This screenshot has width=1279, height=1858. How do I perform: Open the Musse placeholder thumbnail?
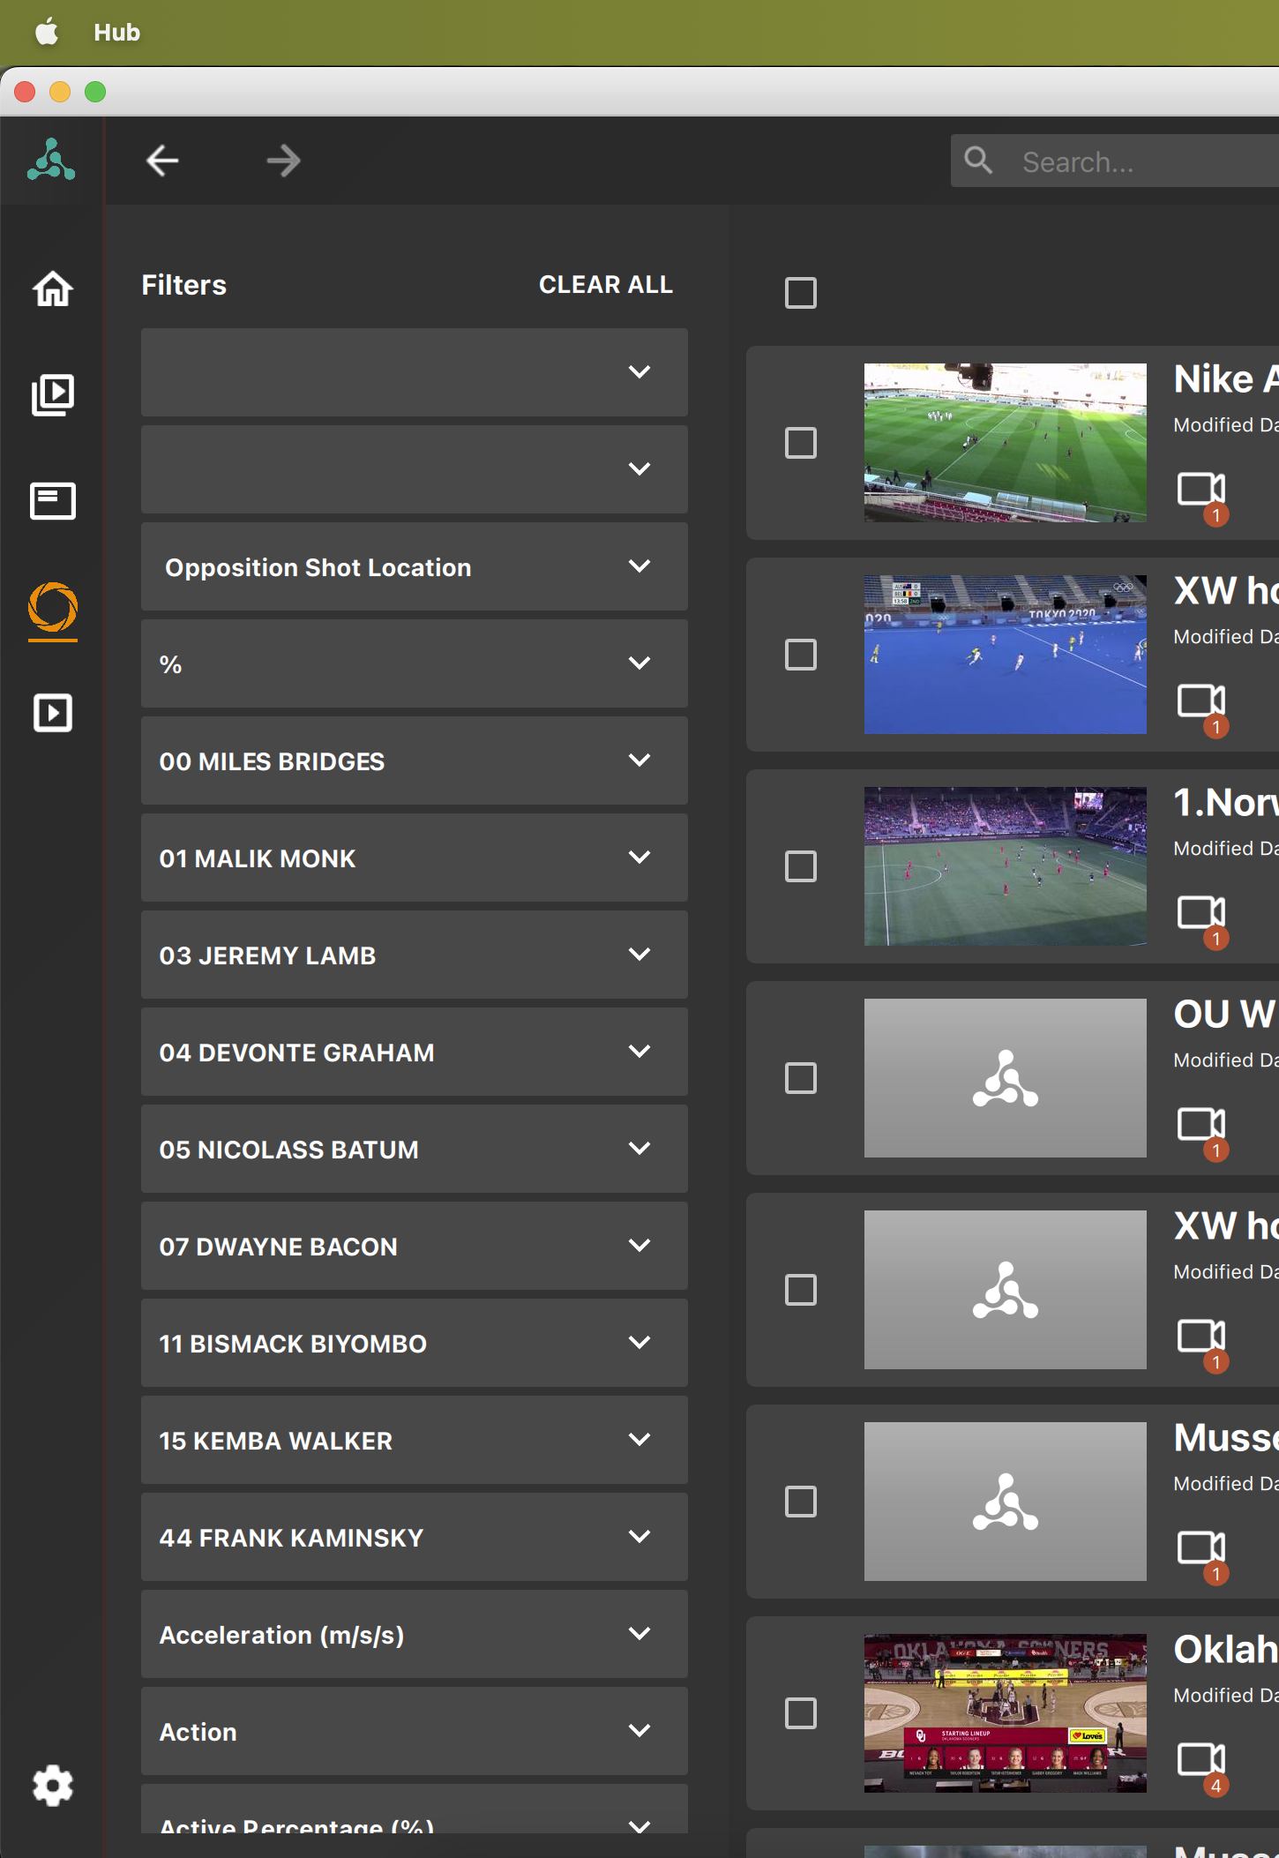(x=1006, y=1502)
